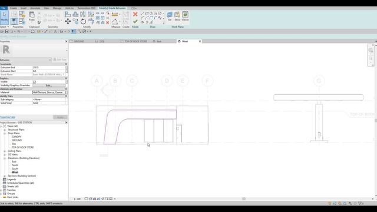Switch to the TOP OF ROOF STORE view tab

point(135,41)
